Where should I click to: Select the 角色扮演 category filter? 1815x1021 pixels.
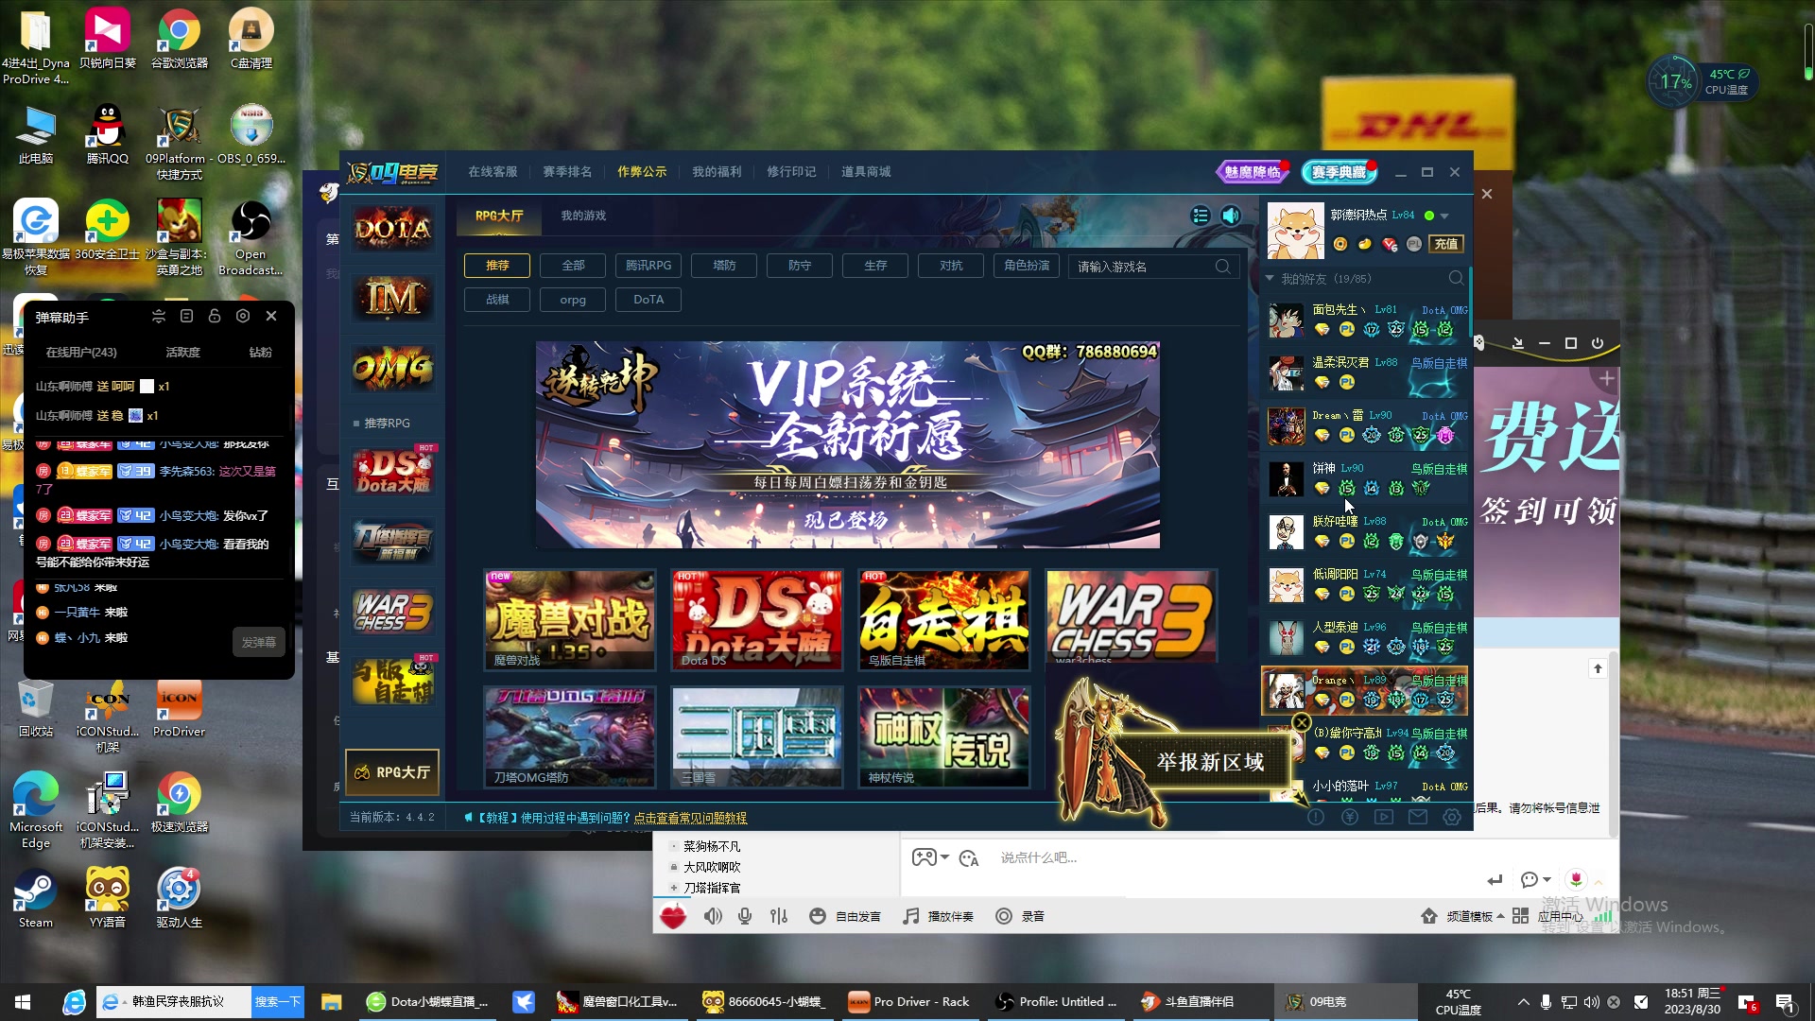[x=1027, y=266]
